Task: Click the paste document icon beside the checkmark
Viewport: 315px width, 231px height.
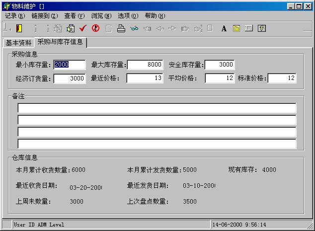Action: point(71,28)
